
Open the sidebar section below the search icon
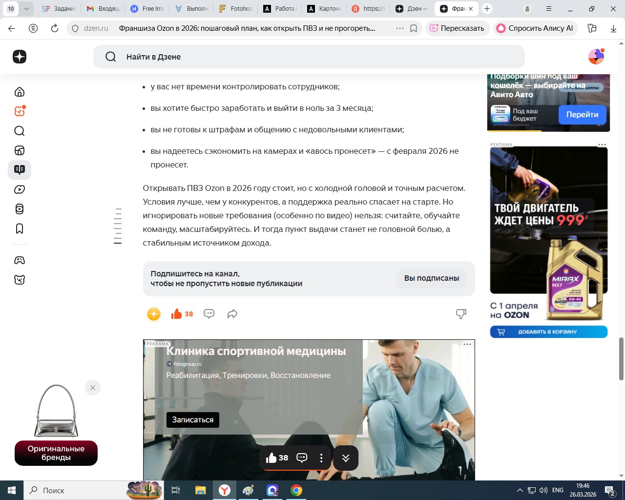20,150
